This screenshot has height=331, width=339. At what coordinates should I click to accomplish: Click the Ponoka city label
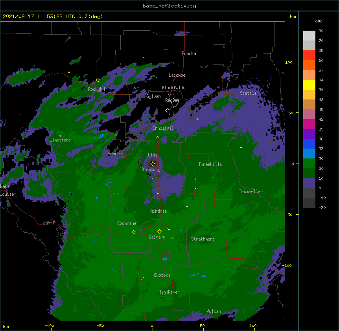189,53
